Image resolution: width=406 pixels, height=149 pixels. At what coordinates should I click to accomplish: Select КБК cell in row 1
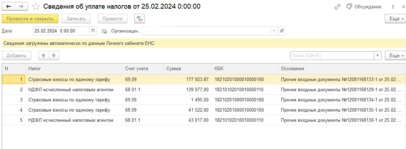[245, 79]
